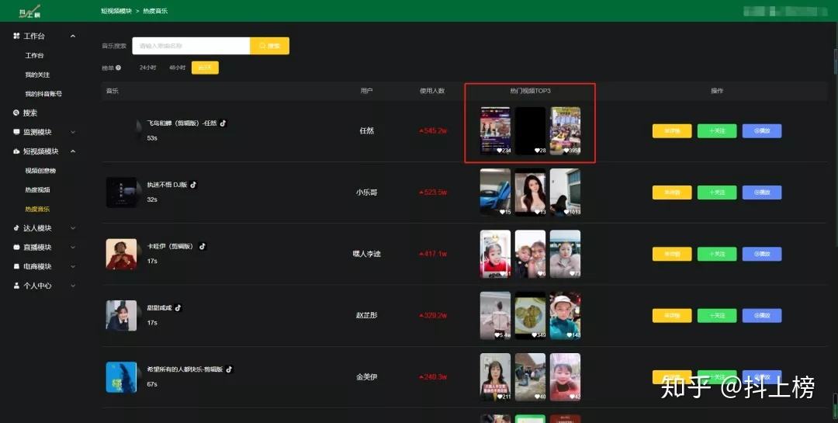The image size is (838, 423).
Task: Open the 卡旺伊 album cover thumbnail
Action: (121, 254)
